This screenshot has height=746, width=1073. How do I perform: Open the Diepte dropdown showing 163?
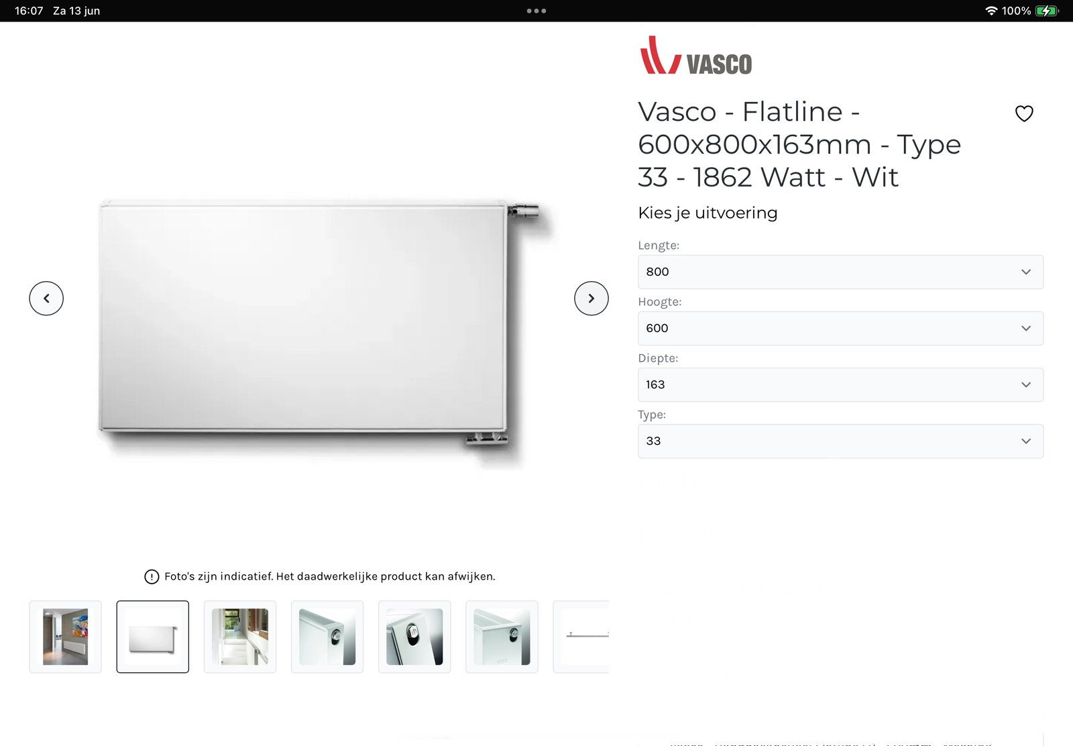tap(840, 384)
